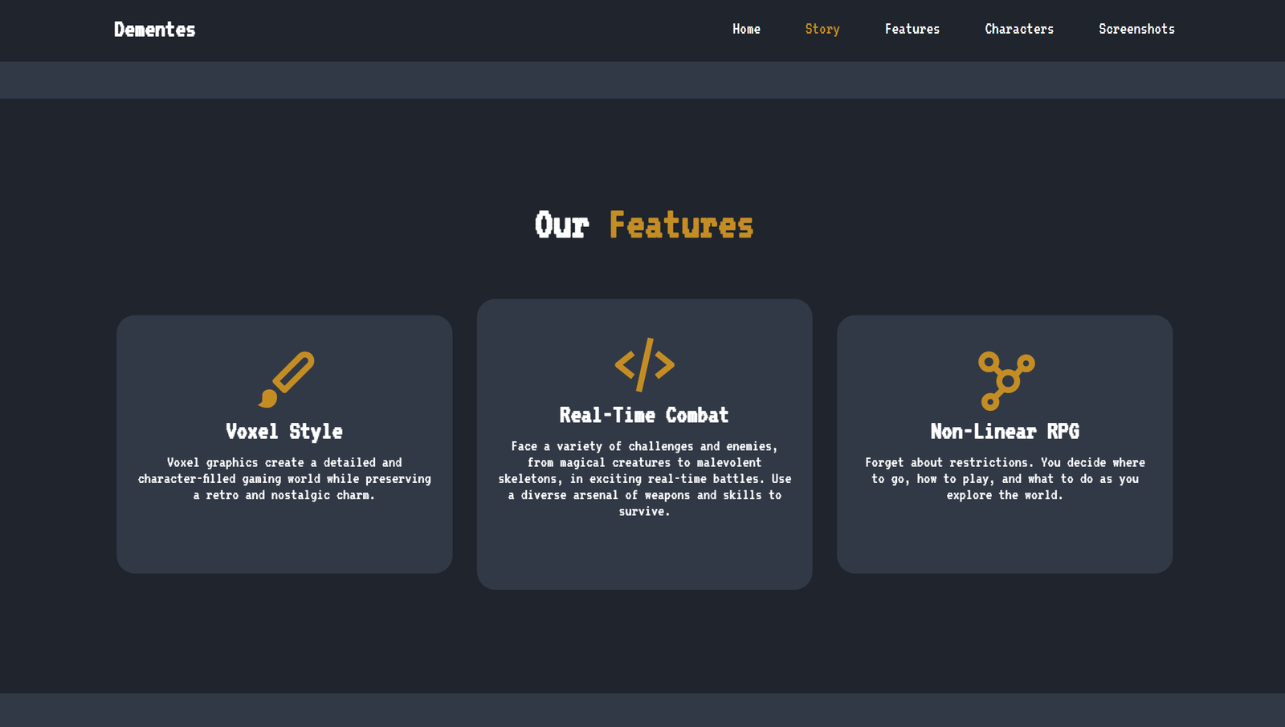Viewport: 1285px width, 727px height.
Task: Select the Voxel Style card heading
Action: click(x=284, y=432)
